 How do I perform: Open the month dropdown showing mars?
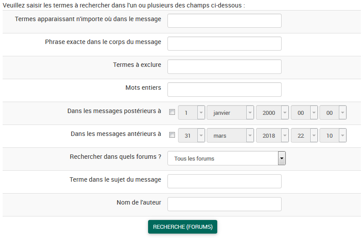[230, 135]
